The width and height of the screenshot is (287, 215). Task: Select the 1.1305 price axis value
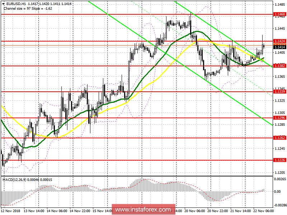pyautogui.click(x=280, y=113)
